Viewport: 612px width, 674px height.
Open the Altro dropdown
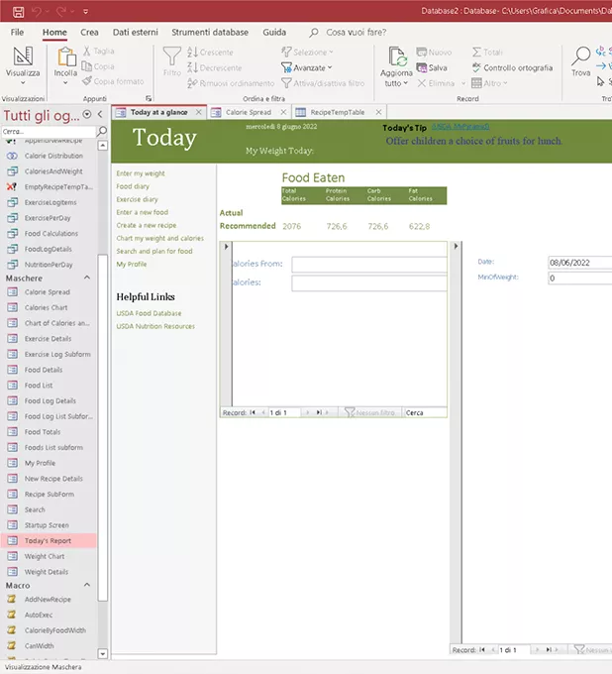(489, 83)
